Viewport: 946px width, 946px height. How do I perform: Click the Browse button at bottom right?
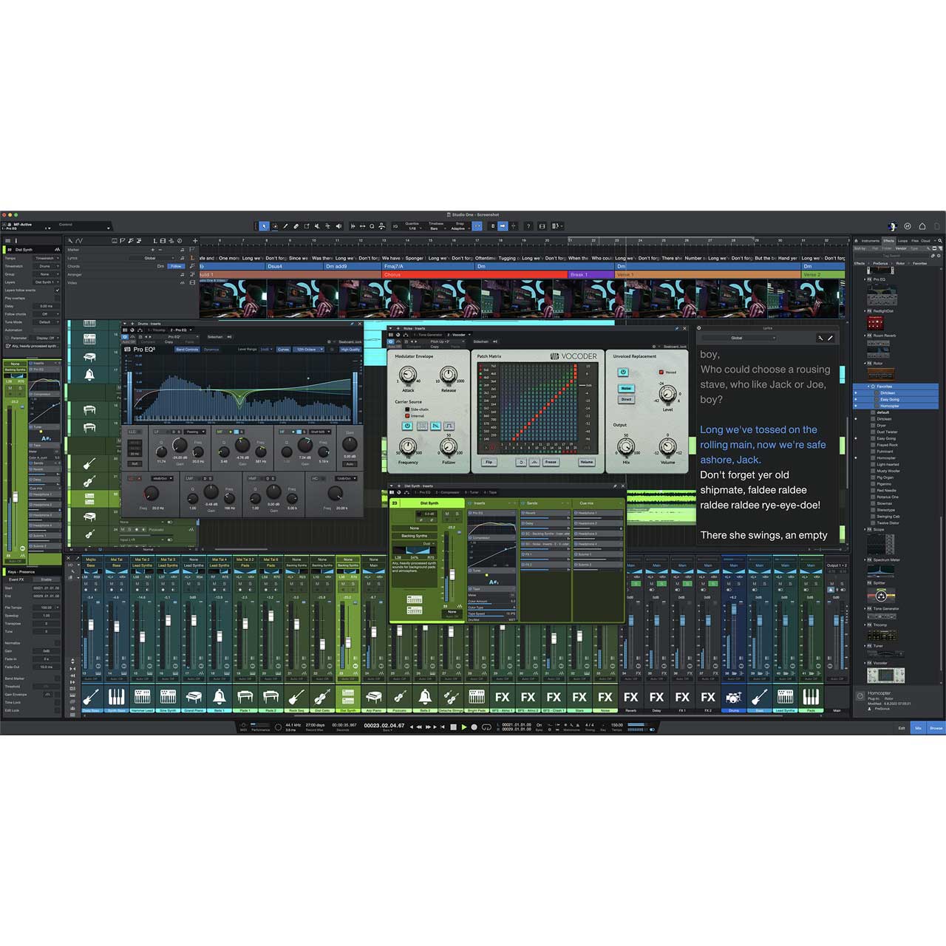tap(936, 728)
